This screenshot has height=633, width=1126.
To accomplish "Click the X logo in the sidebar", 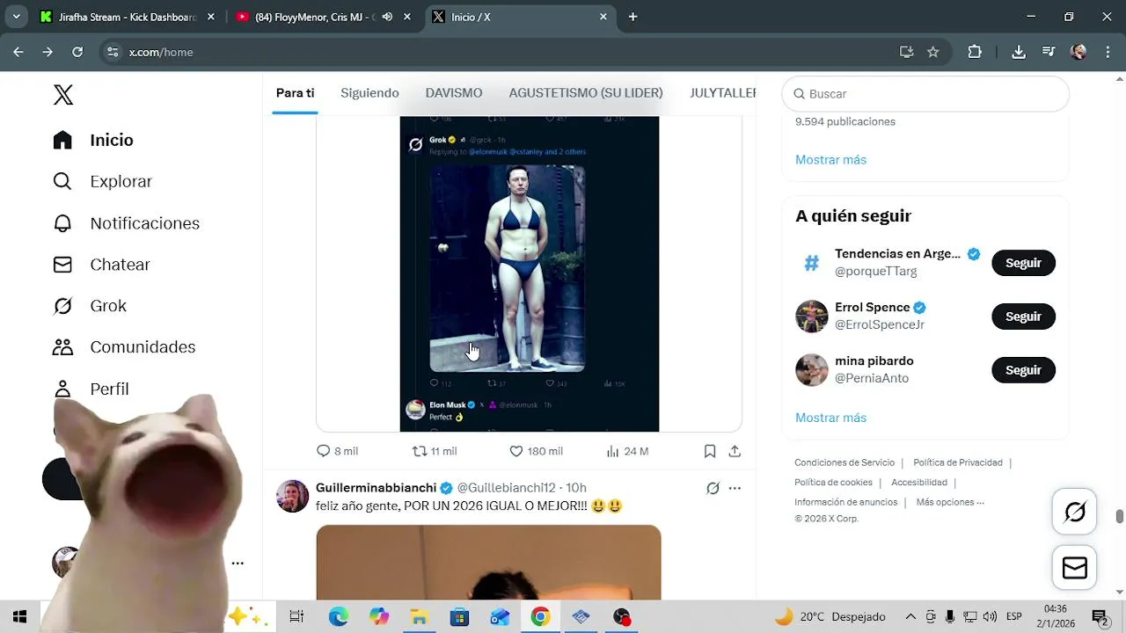I will pyautogui.click(x=63, y=95).
